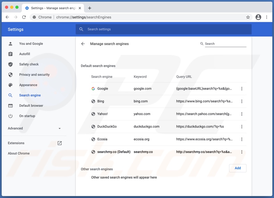Image resolution: width=274 pixels, height=198 pixels.
Task: Focus the search engines Search field
Action: [225, 44]
